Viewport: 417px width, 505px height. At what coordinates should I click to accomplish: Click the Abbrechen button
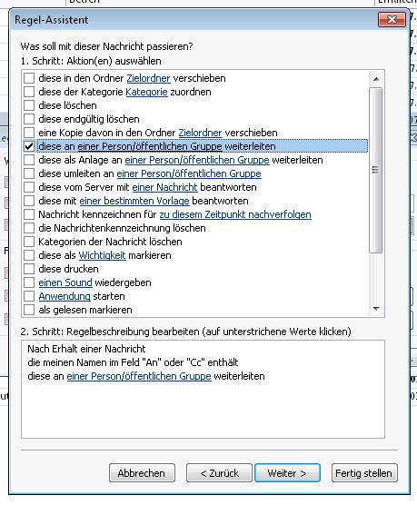[x=142, y=473]
